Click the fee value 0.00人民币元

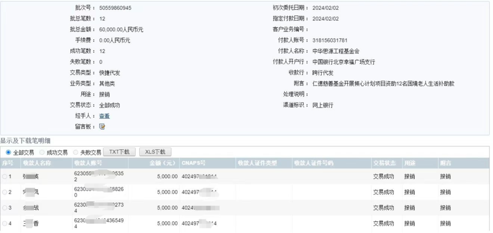pos(115,41)
